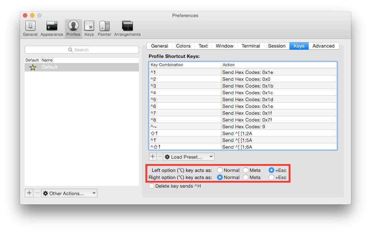Select the ^8 shortcut row

point(243,120)
